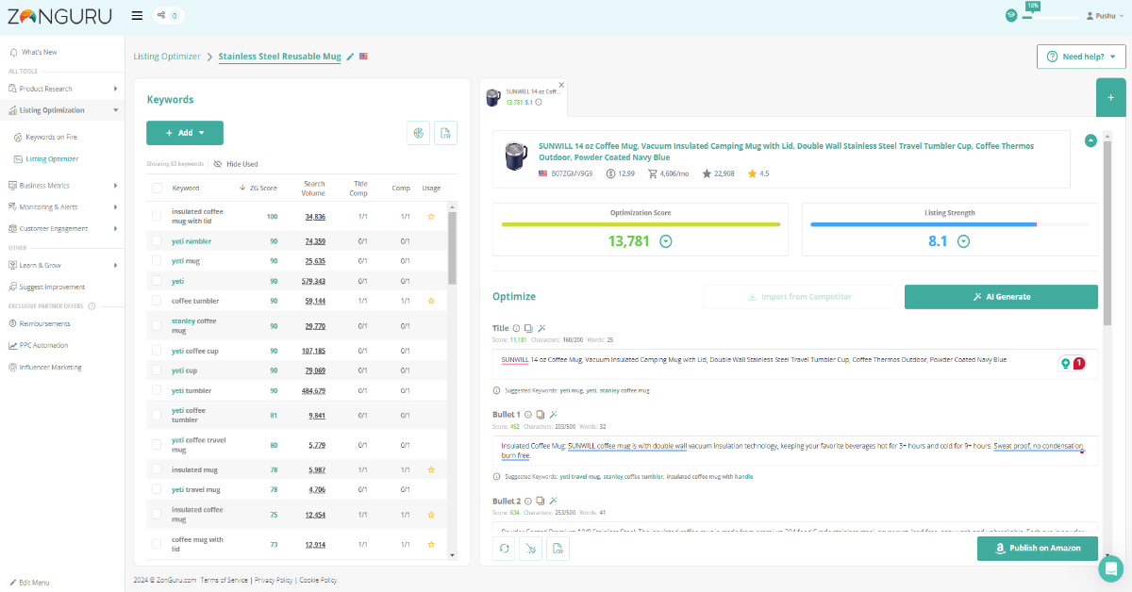Toggle Hide Used keywords
1132x592 pixels.
(236, 164)
